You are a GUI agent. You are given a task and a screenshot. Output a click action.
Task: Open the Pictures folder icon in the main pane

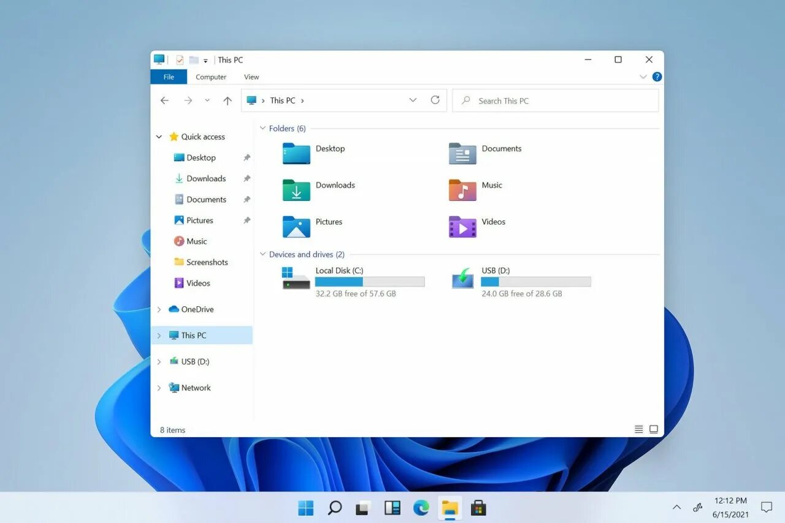point(296,227)
